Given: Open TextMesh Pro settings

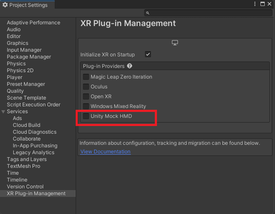Looking at the screenshot, I should [x=24, y=166].
